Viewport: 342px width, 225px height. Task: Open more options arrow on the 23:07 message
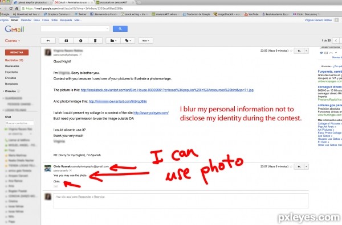point(307,166)
